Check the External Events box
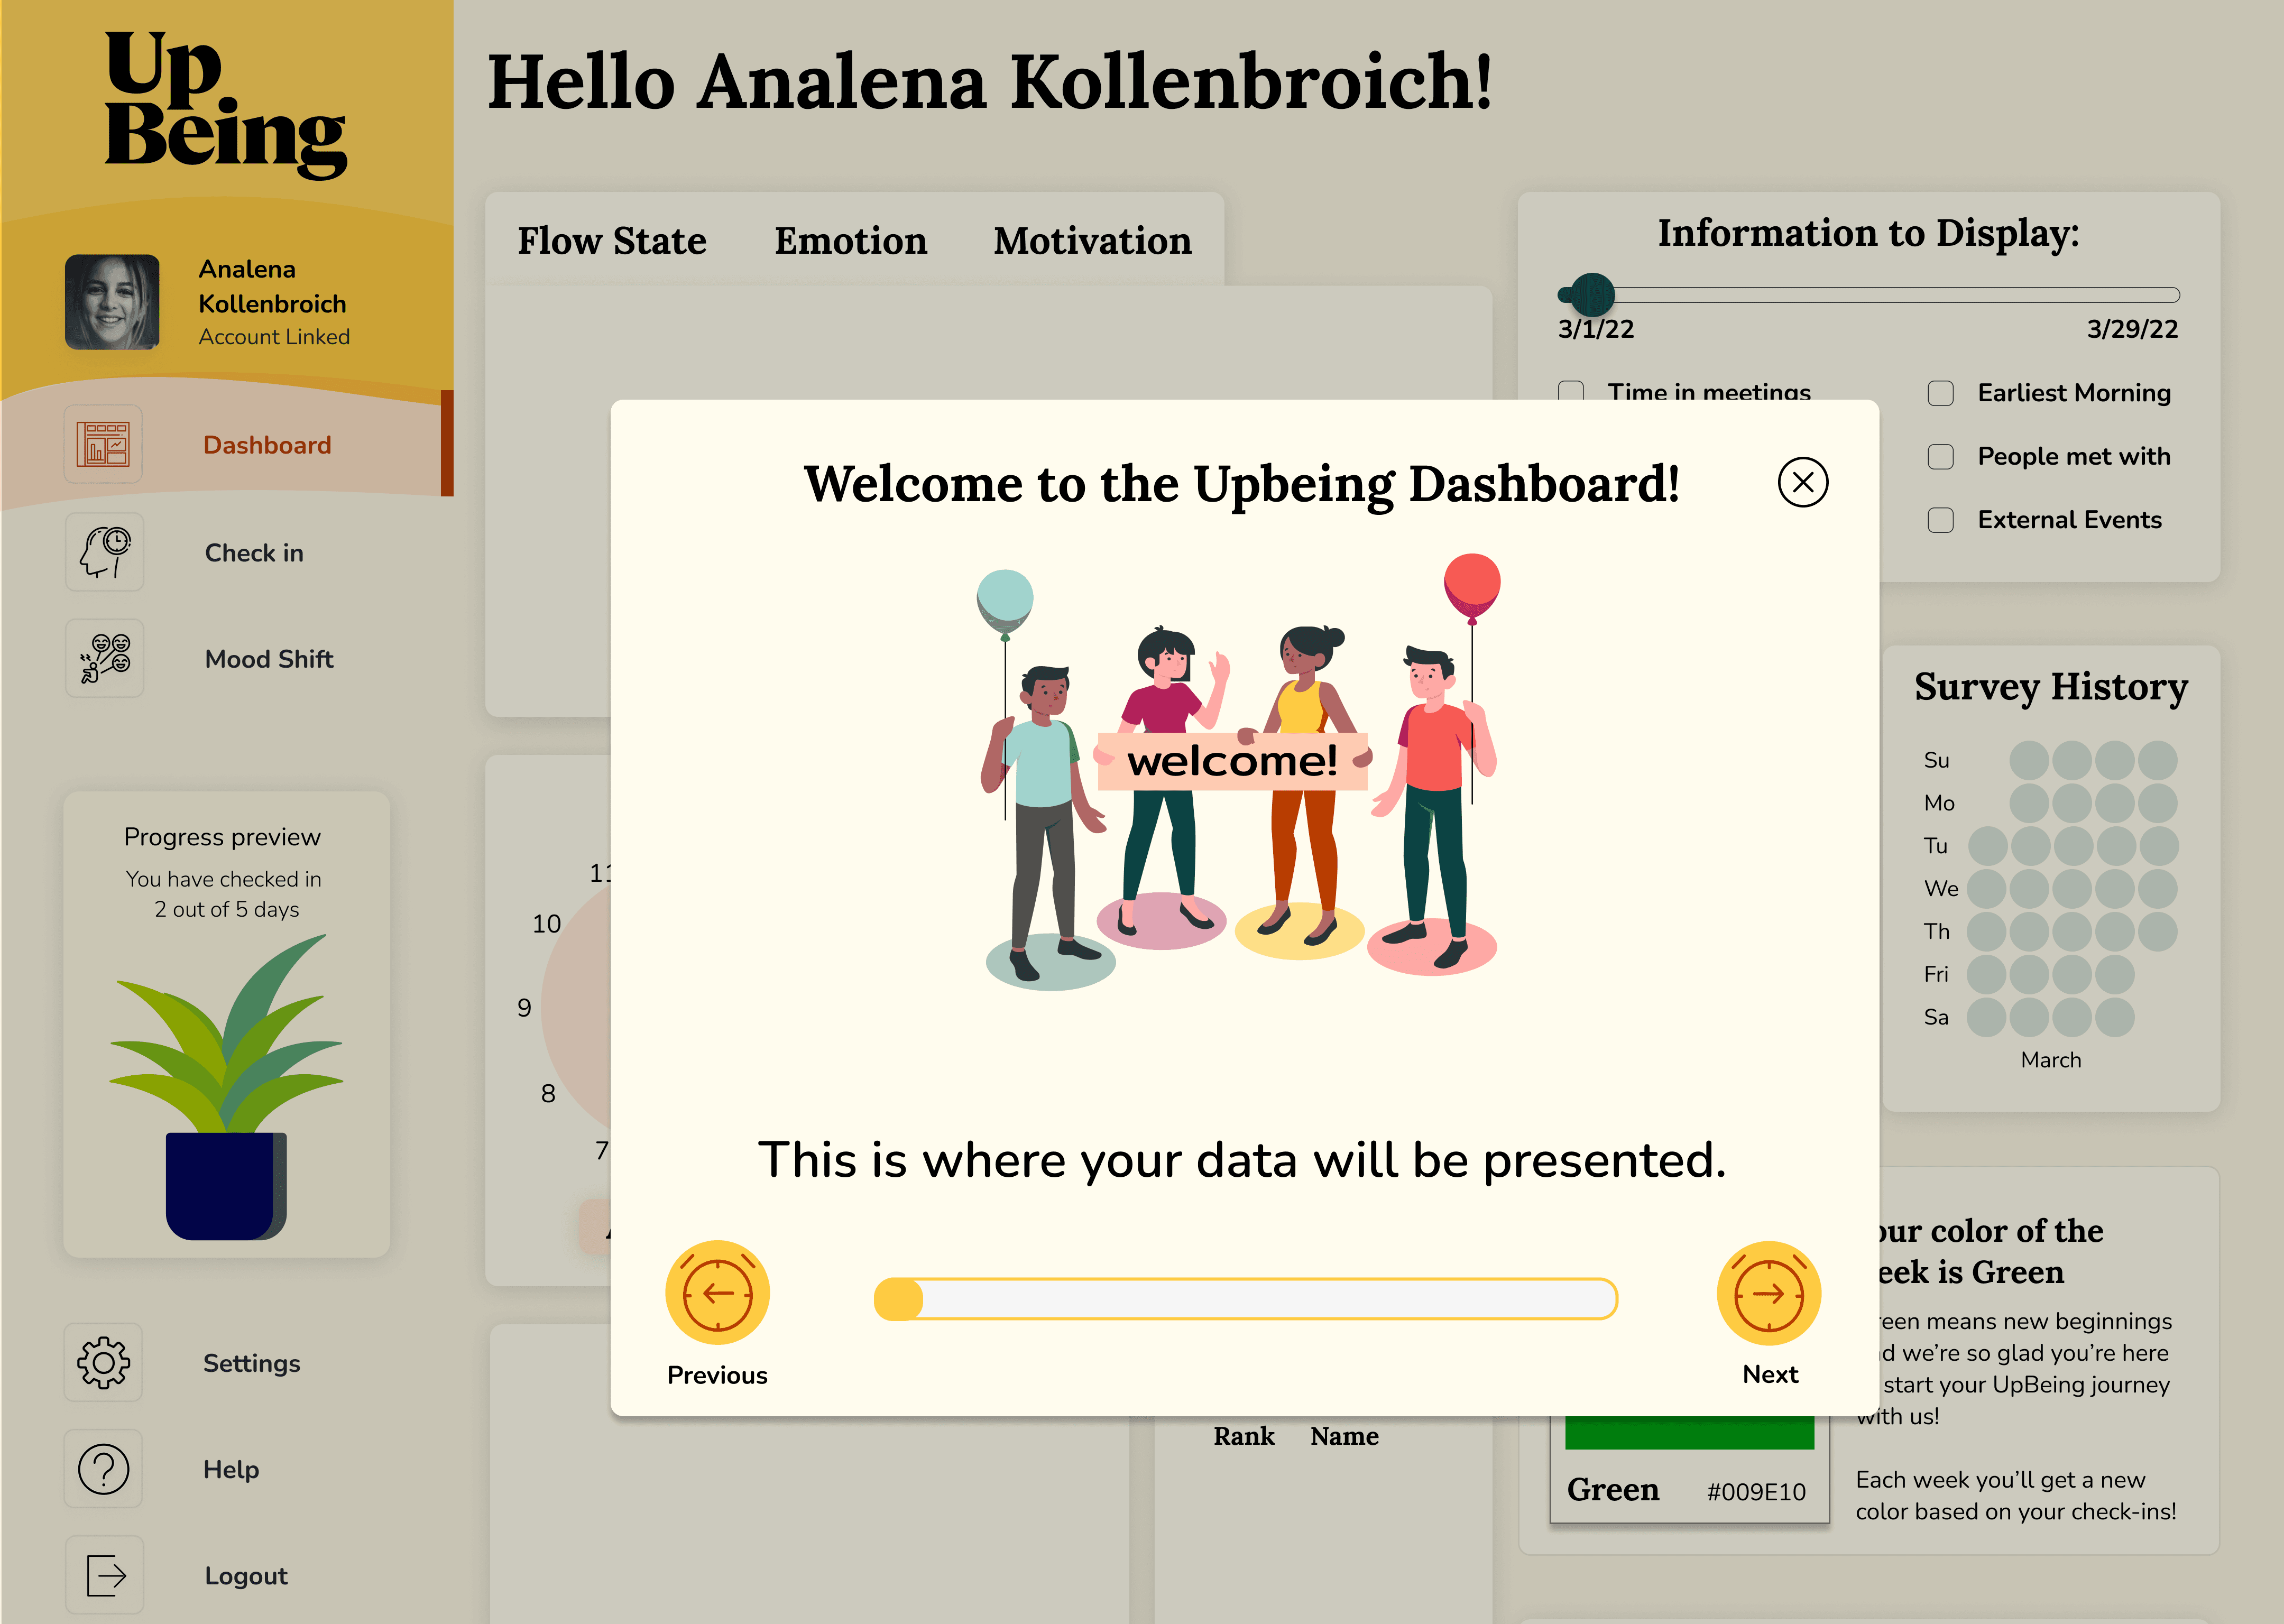Screen dimensions: 2284x1624 [1939, 520]
